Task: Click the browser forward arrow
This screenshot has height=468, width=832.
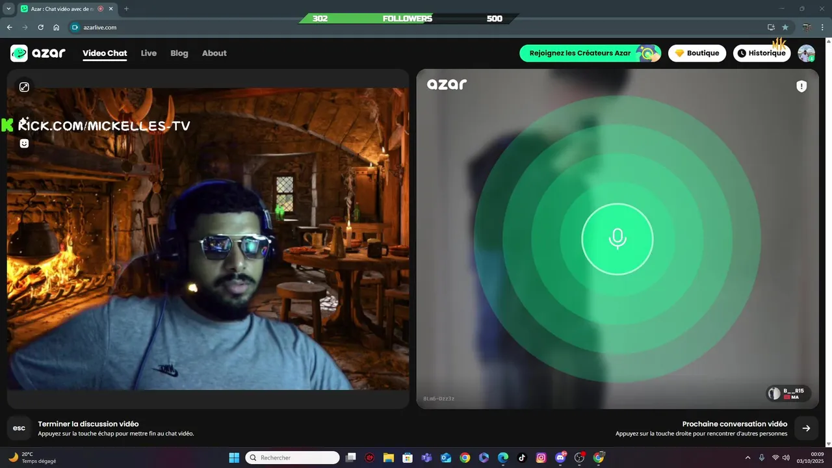Action: [25, 27]
